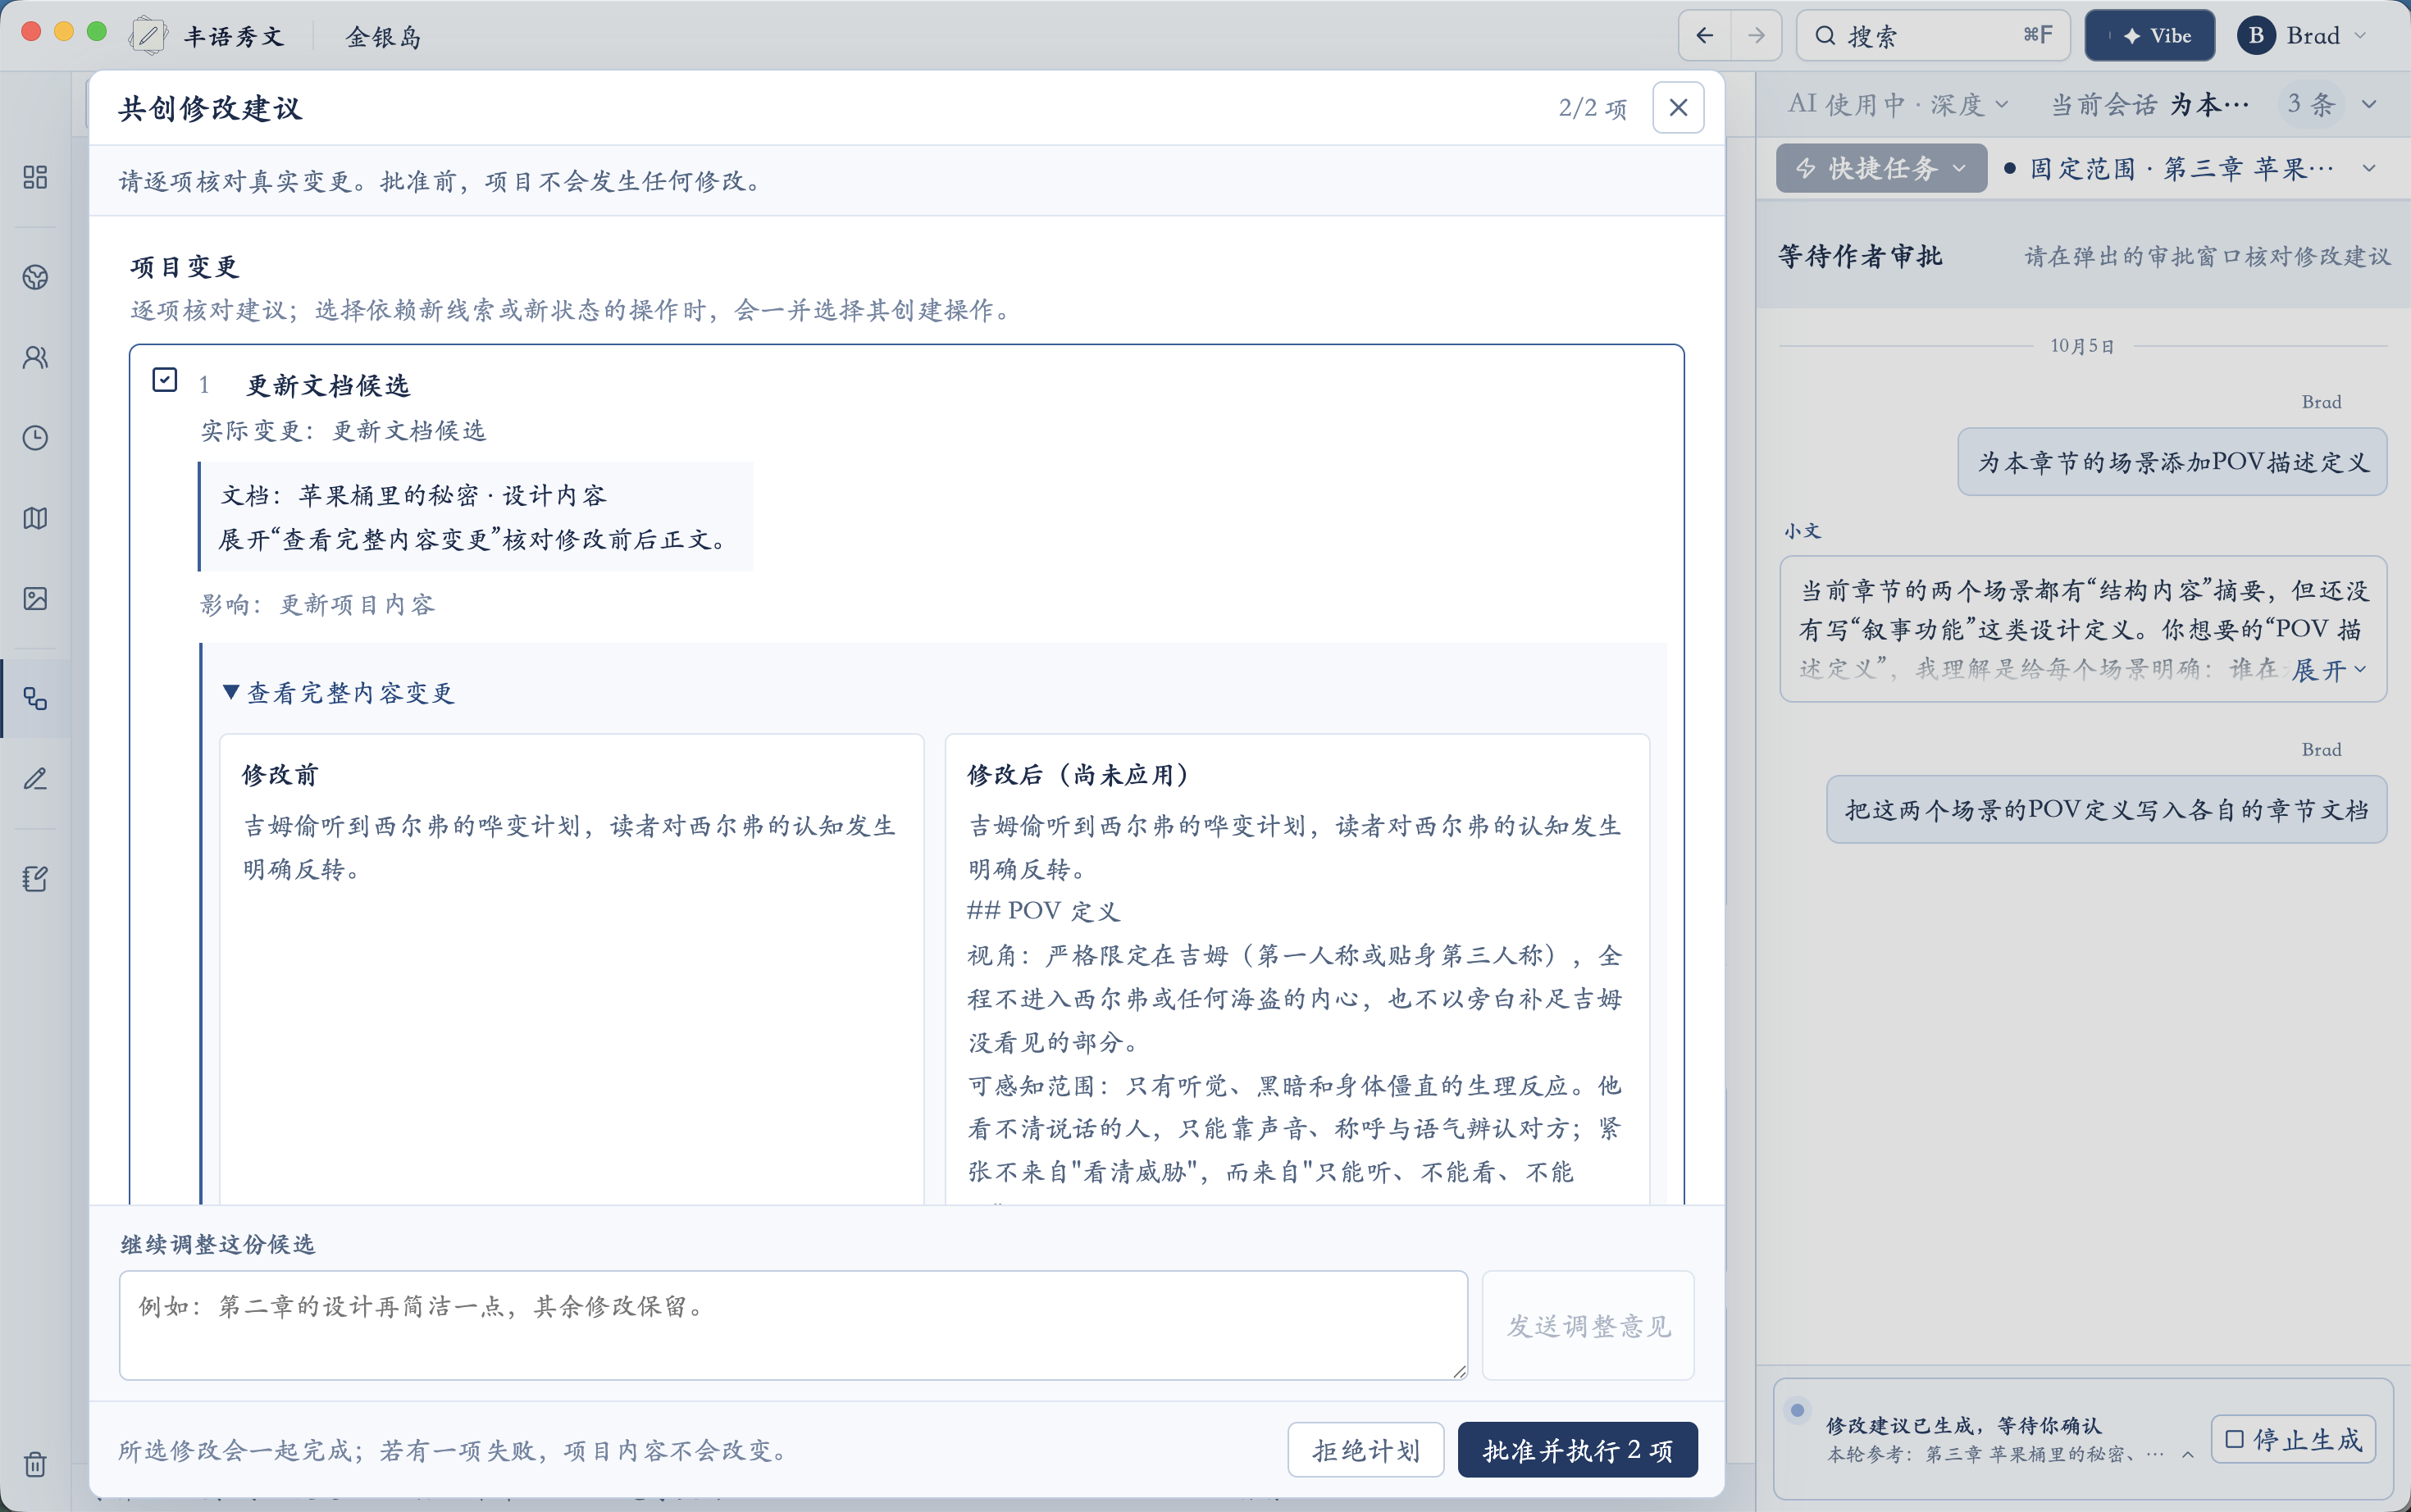Click the 2/2 项 counter

pyautogui.click(x=1593, y=108)
